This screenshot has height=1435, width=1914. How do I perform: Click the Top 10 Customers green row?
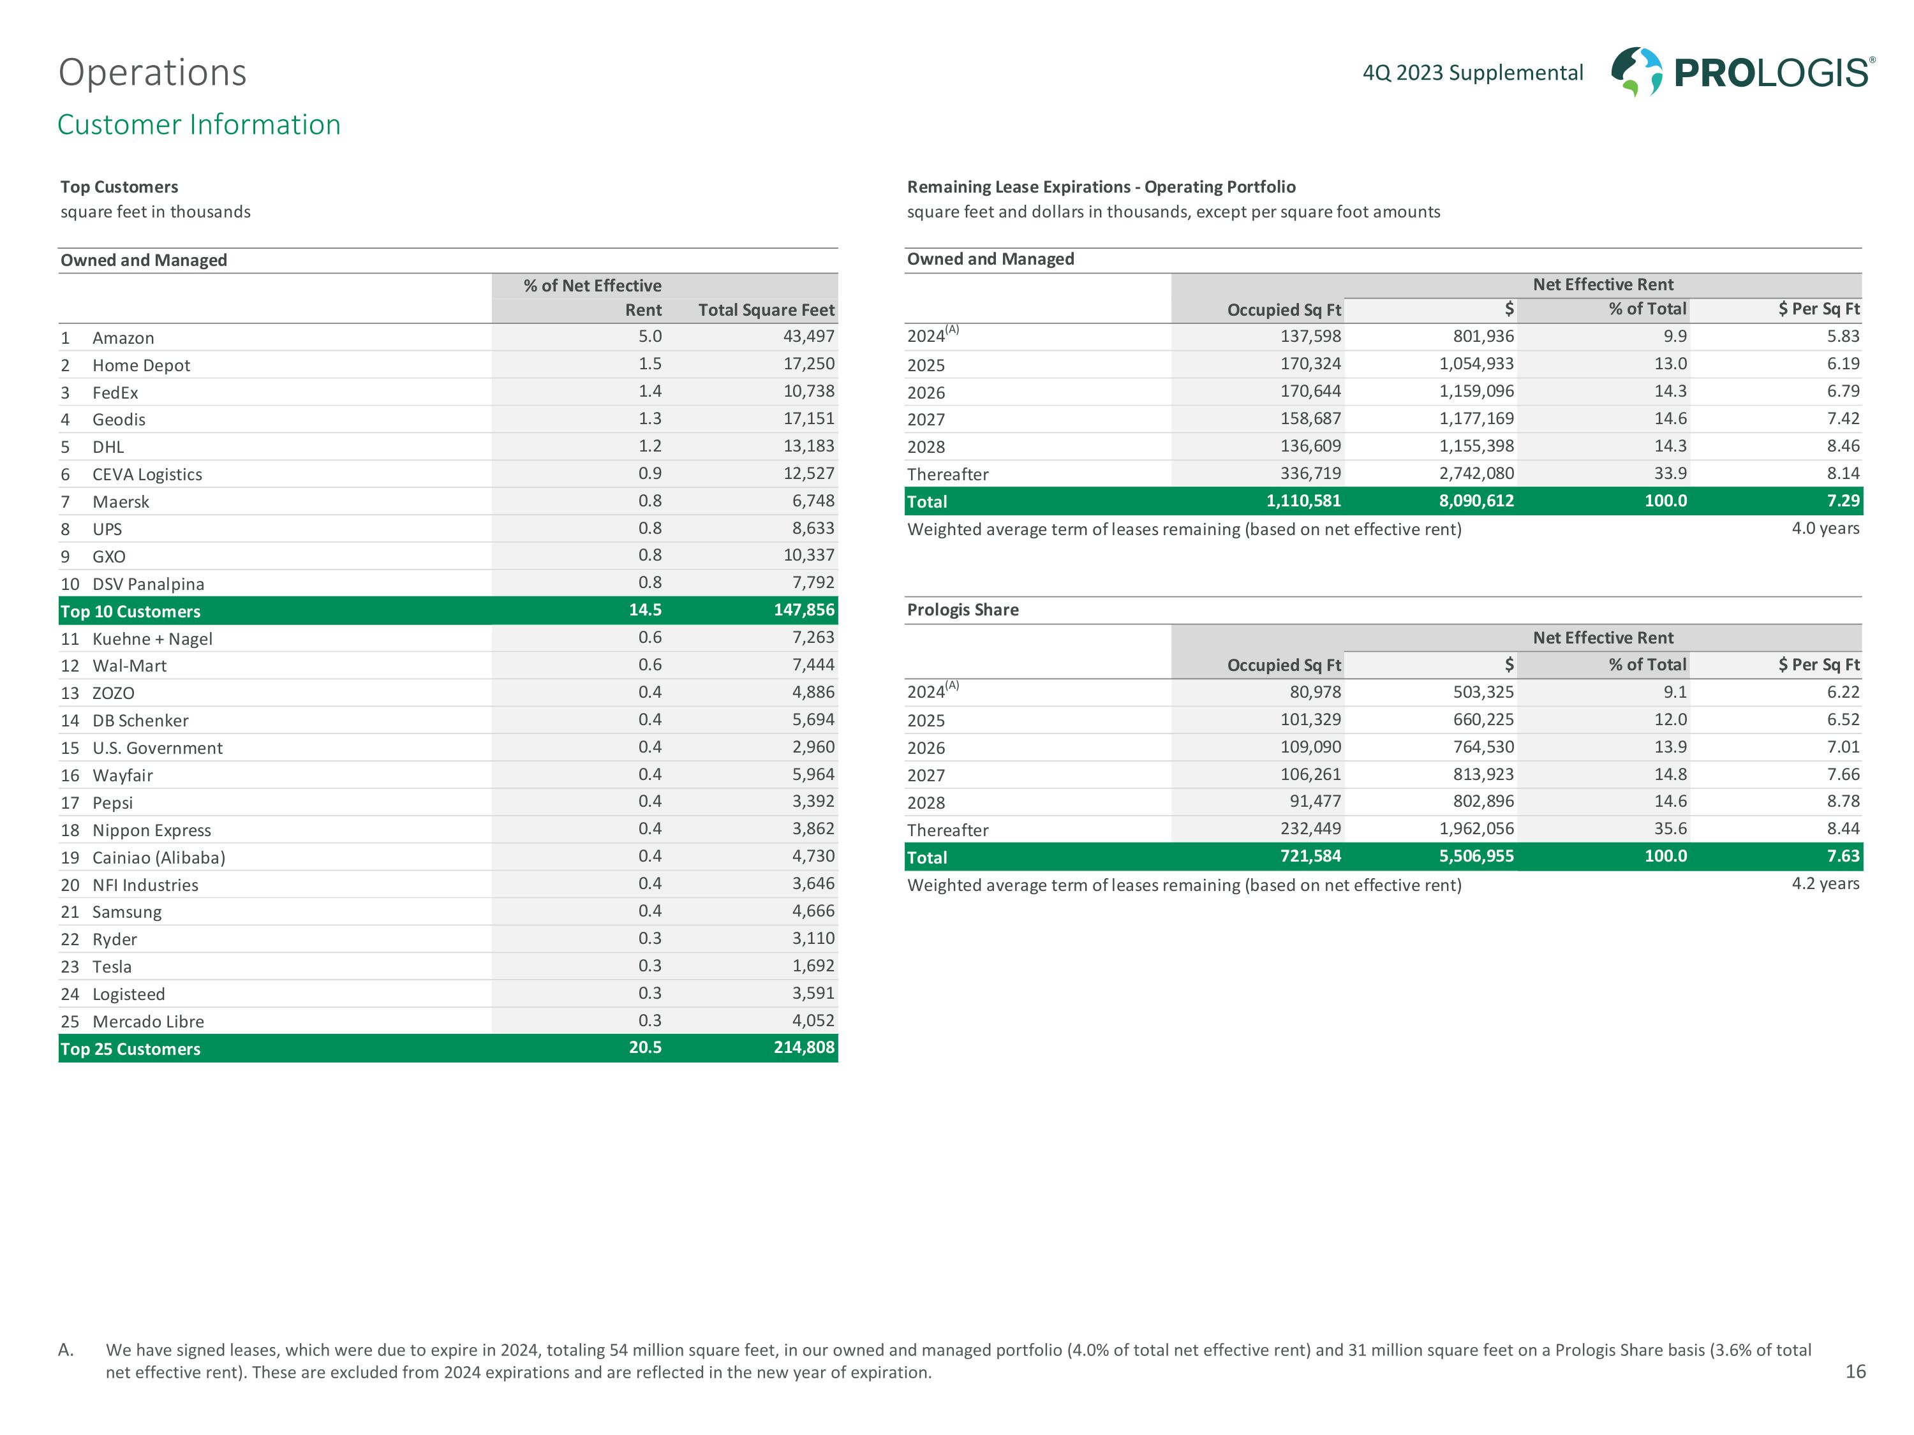pos(131,611)
